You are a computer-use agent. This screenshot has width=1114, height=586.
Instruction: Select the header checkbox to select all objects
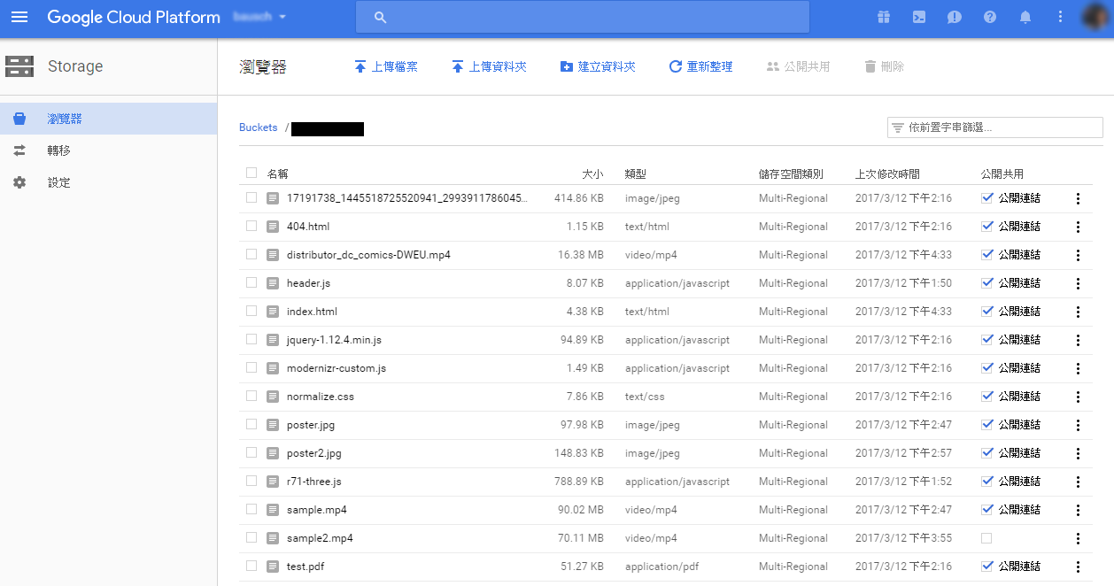pos(251,173)
